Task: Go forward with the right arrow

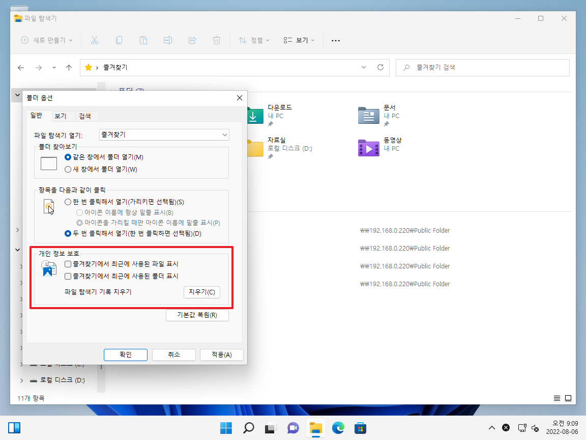Action: [39, 68]
